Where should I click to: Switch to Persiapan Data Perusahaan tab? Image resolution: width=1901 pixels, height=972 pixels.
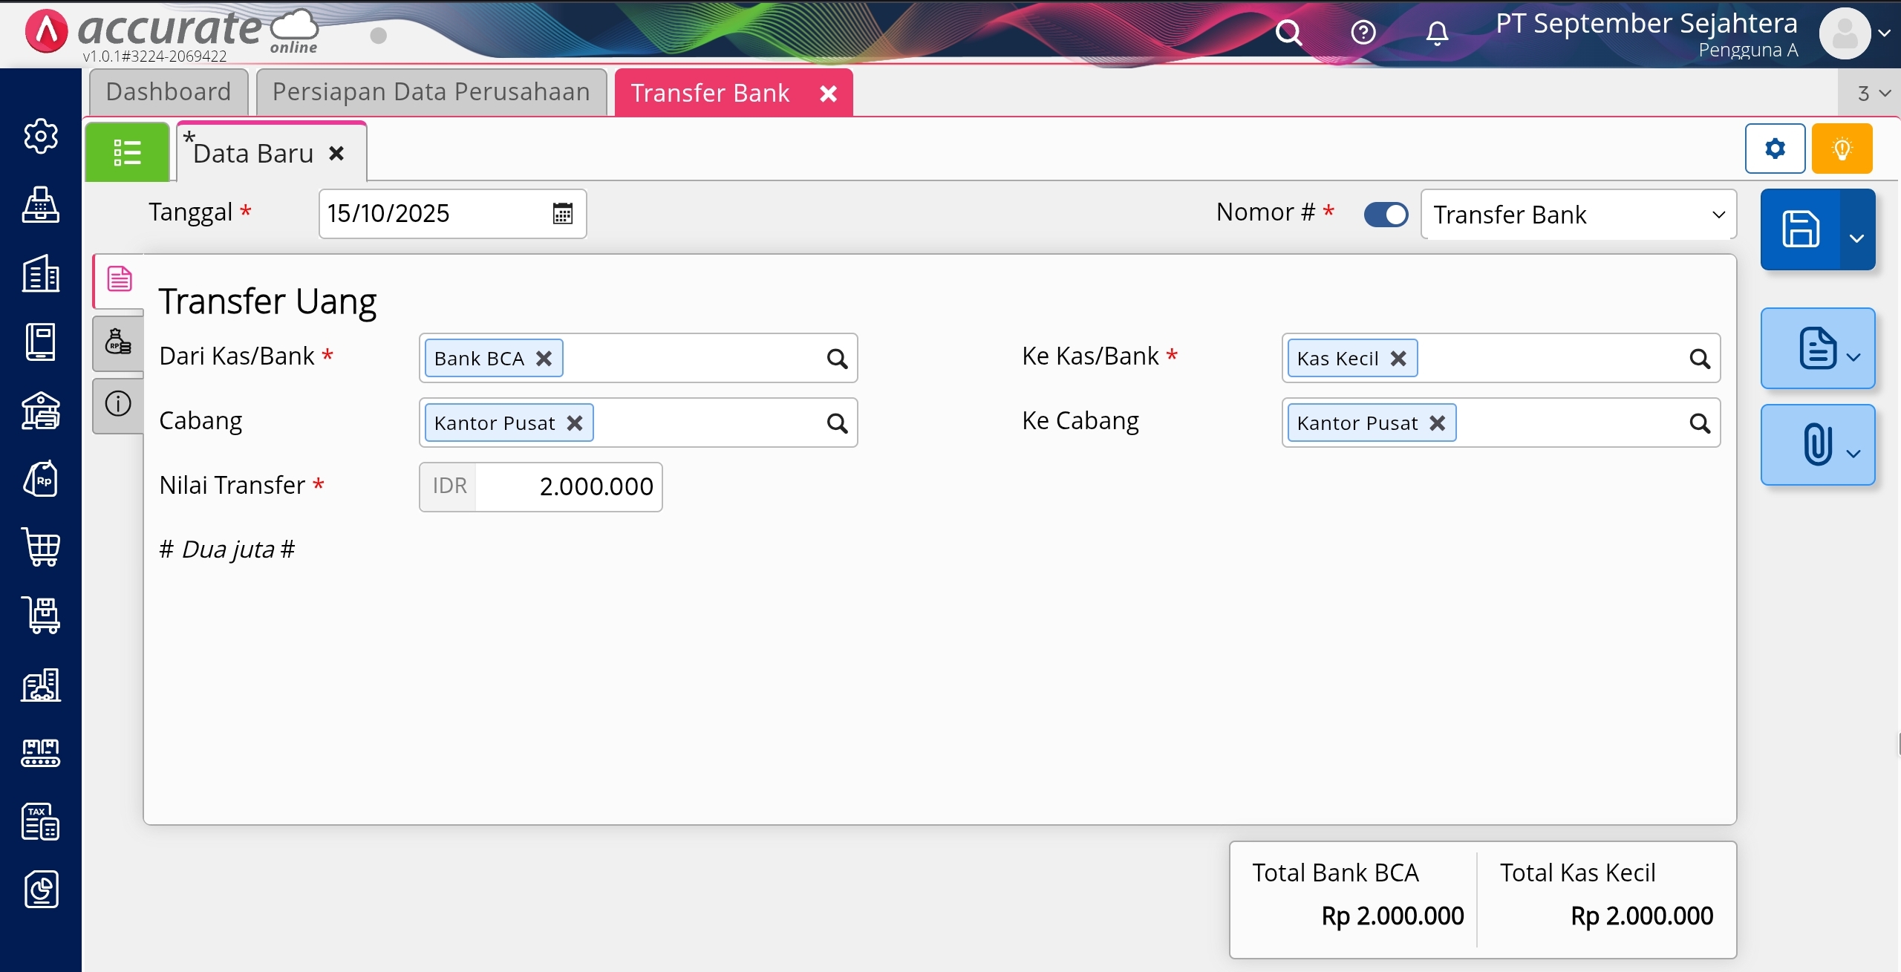point(431,92)
